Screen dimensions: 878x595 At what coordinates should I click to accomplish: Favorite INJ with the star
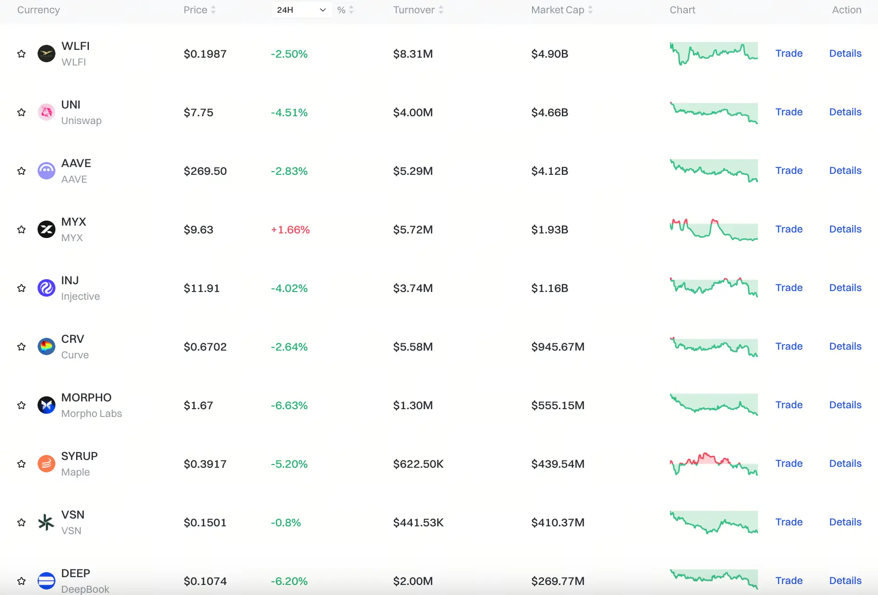pyautogui.click(x=22, y=288)
